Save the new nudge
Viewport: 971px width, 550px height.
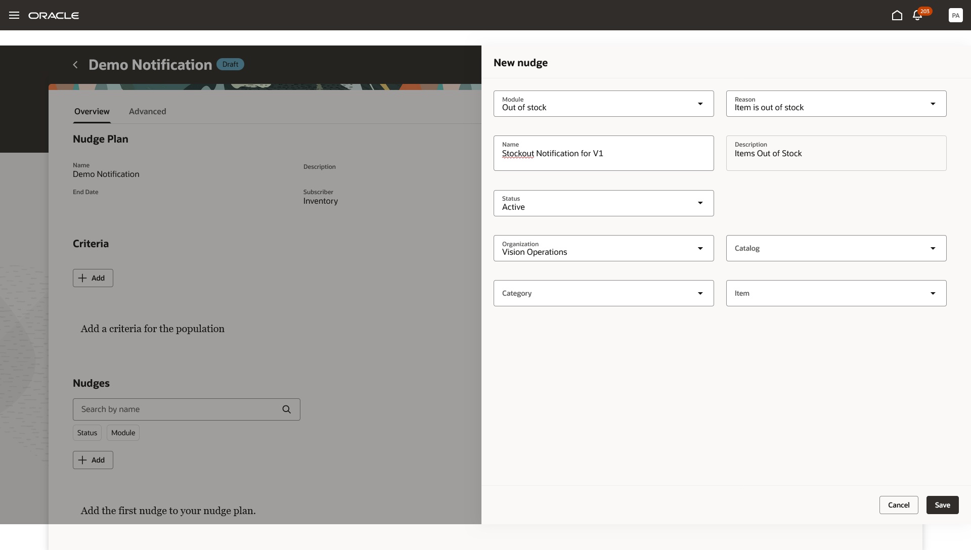pyautogui.click(x=942, y=505)
